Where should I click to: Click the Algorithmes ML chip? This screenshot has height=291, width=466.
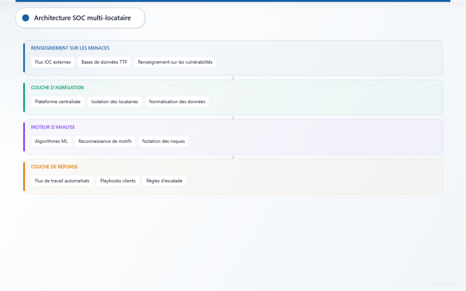pos(51,141)
